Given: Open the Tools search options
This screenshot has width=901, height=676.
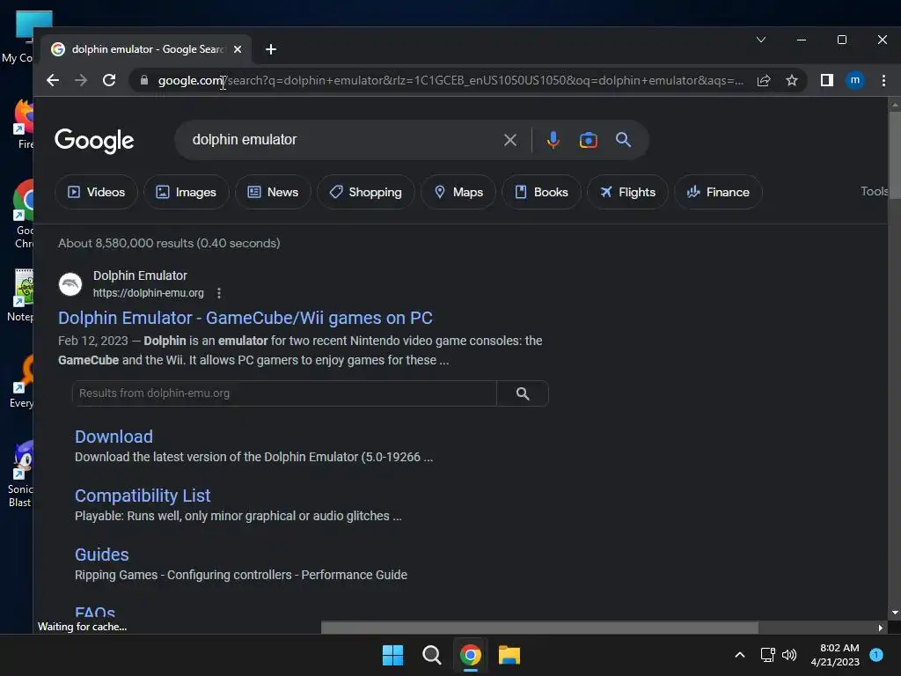Looking at the screenshot, I should point(874,191).
